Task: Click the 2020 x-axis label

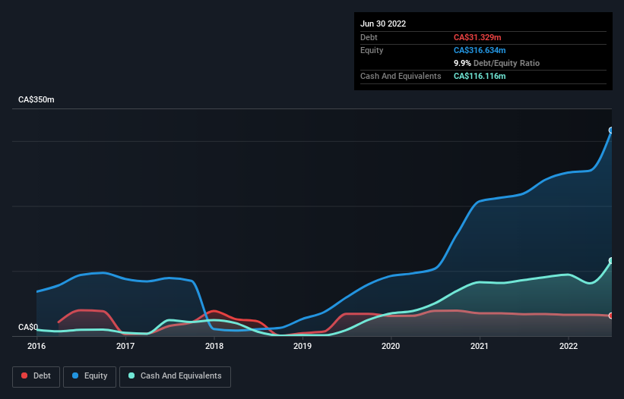Action: 391,346
